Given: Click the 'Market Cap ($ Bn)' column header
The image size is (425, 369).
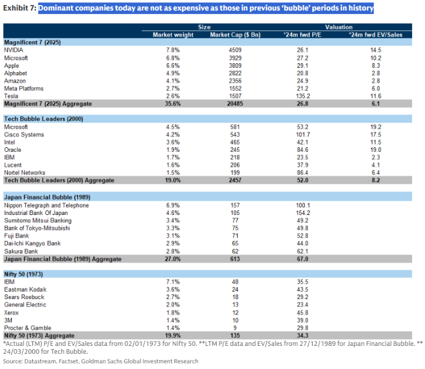Looking at the screenshot, I should tap(234, 35).
